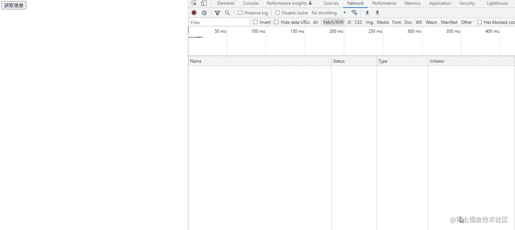Filter requests by JS

point(349,22)
